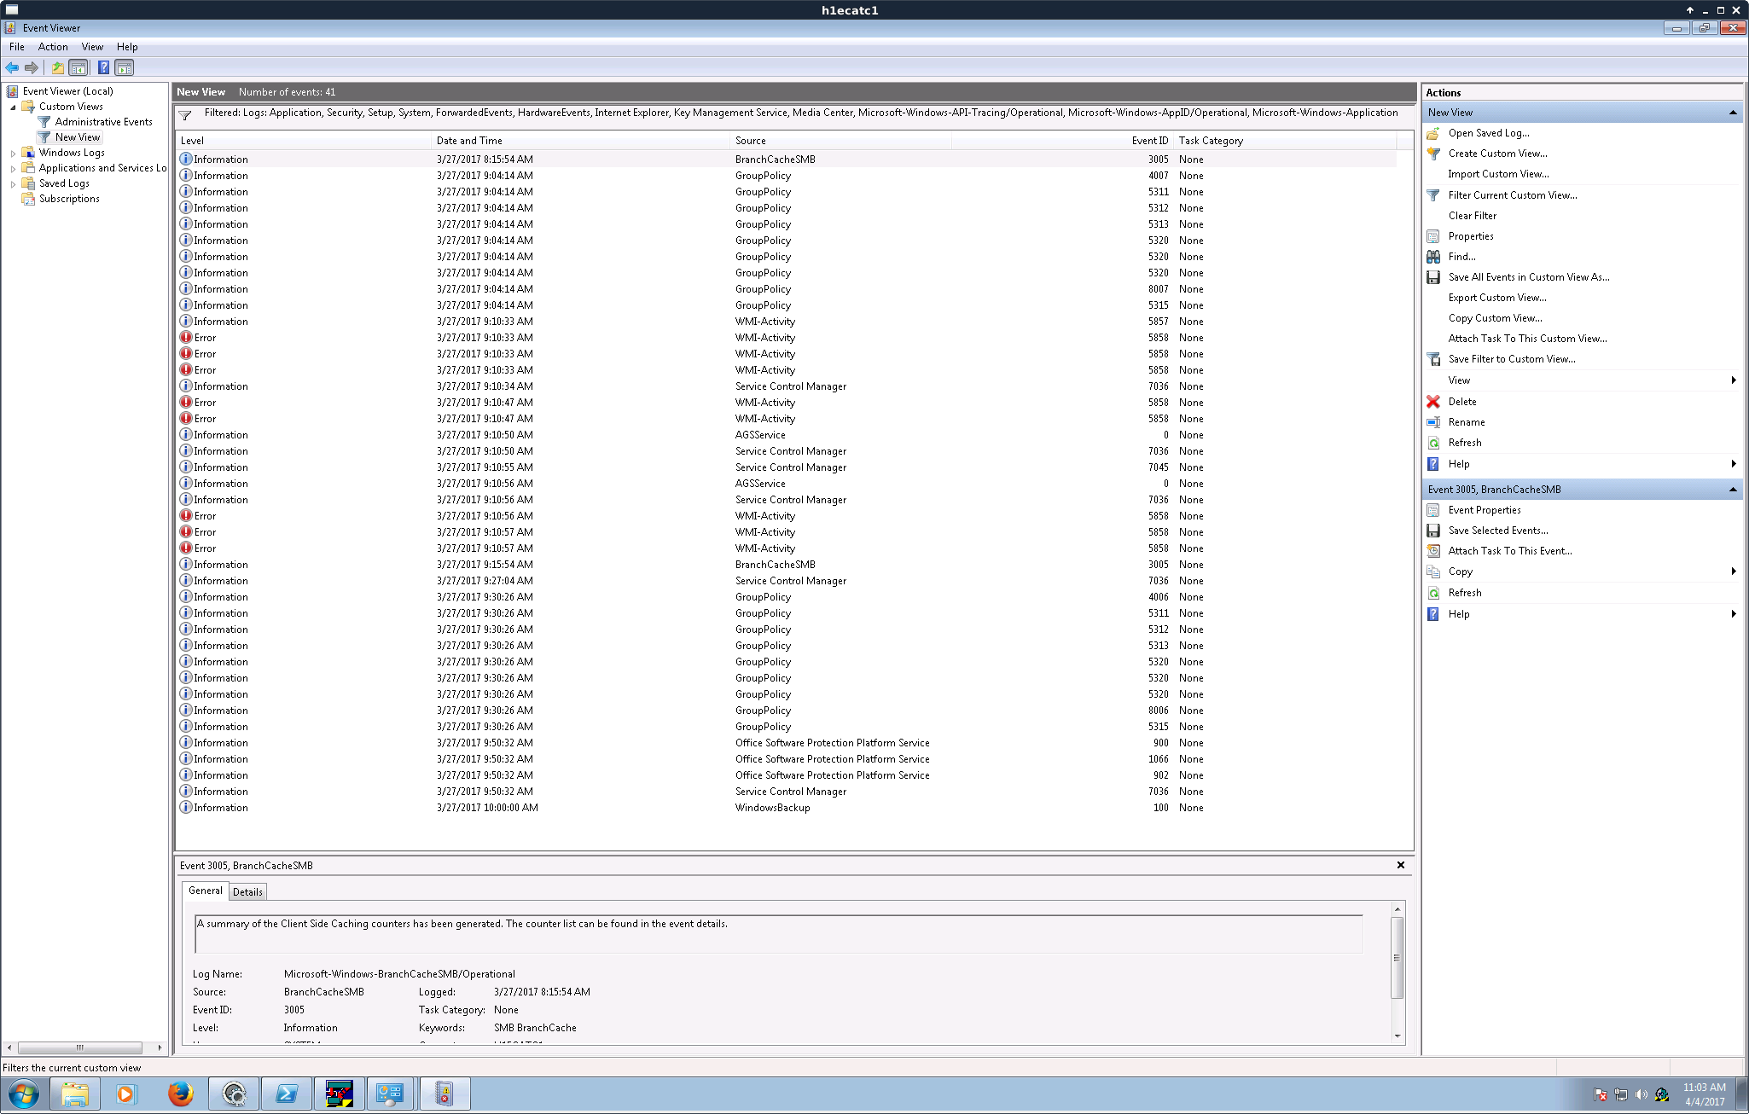
Task: Click Attach Task To This Custom View
Action: [x=1527, y=339]
